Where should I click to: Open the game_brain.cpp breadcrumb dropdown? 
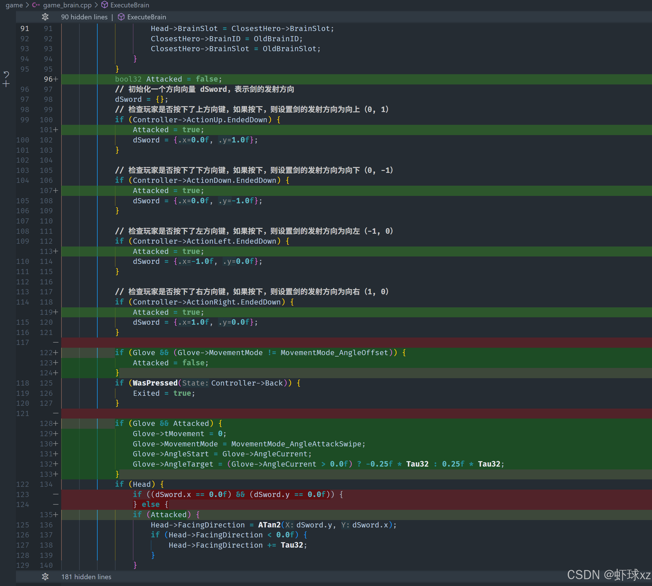pos(67,5)
